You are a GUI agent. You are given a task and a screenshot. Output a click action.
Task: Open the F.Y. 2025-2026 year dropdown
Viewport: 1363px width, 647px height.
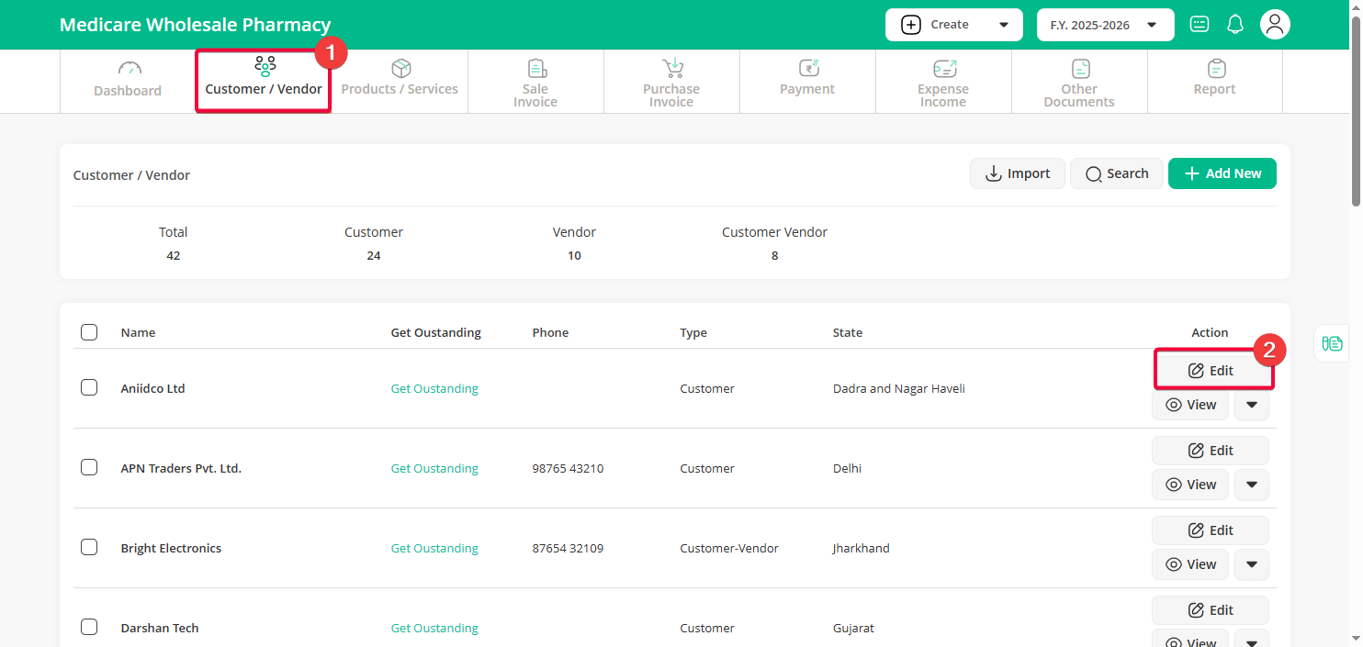click(1105, 25)
